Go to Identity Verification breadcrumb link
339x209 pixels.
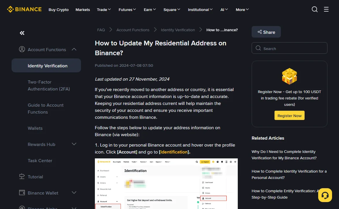pyautogui.click(x=178, y=30)
